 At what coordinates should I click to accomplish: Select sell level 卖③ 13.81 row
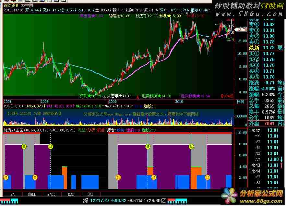262,30
